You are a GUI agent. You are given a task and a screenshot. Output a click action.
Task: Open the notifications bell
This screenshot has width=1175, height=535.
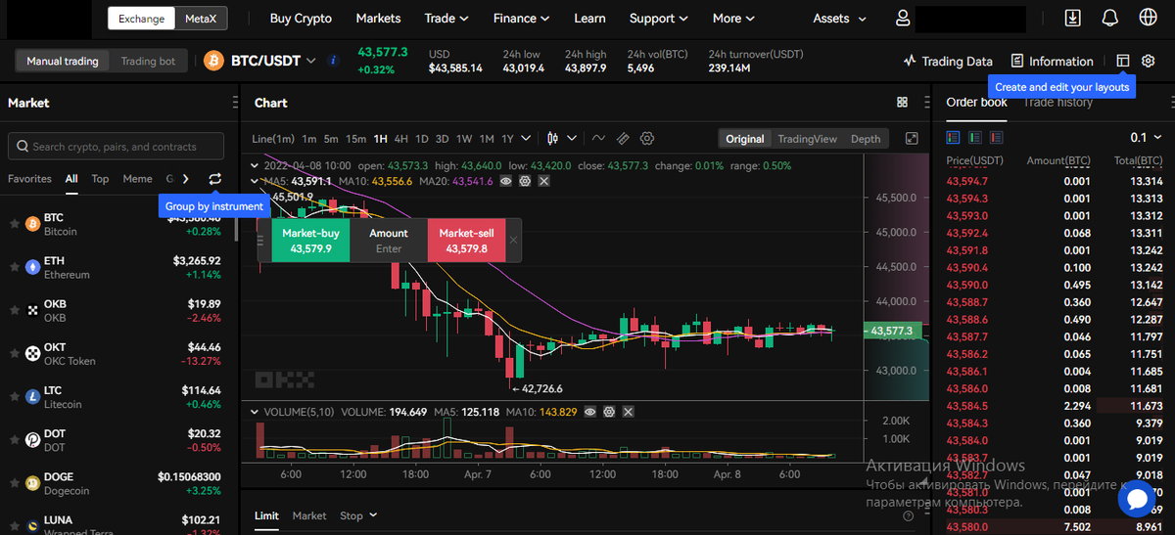[1110, 18]
